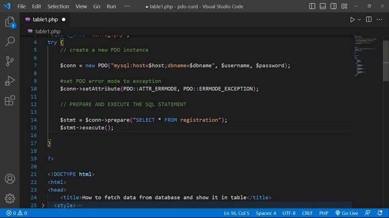389x218 pixels.
Task: Select the table1.php editor tab
Action: pos(46,19)
